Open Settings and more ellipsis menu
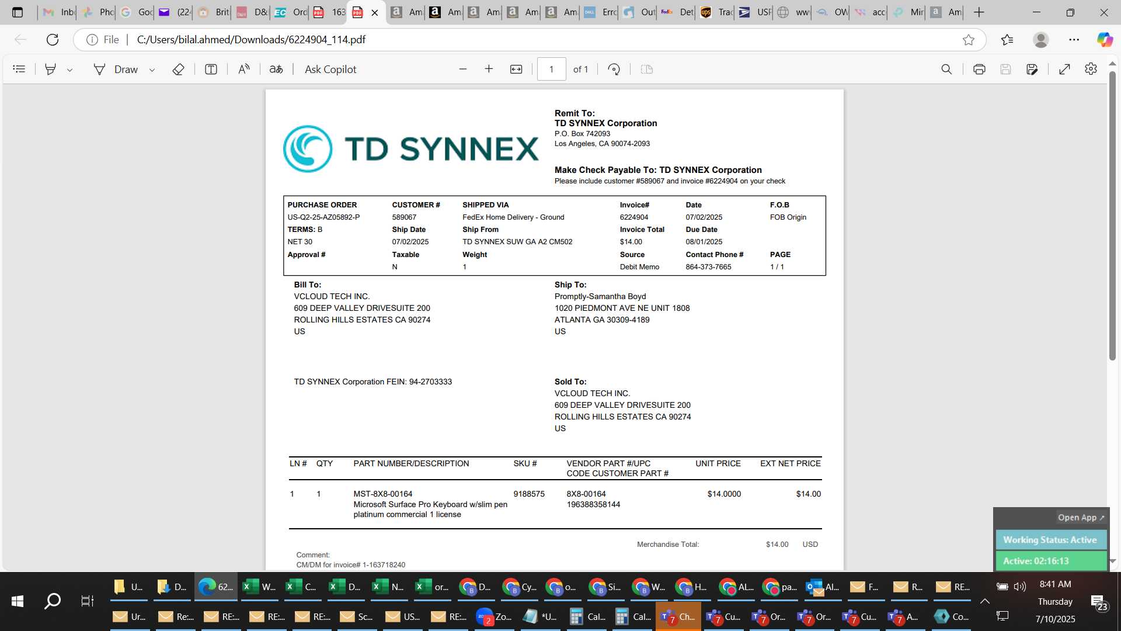 point(1074,39)
